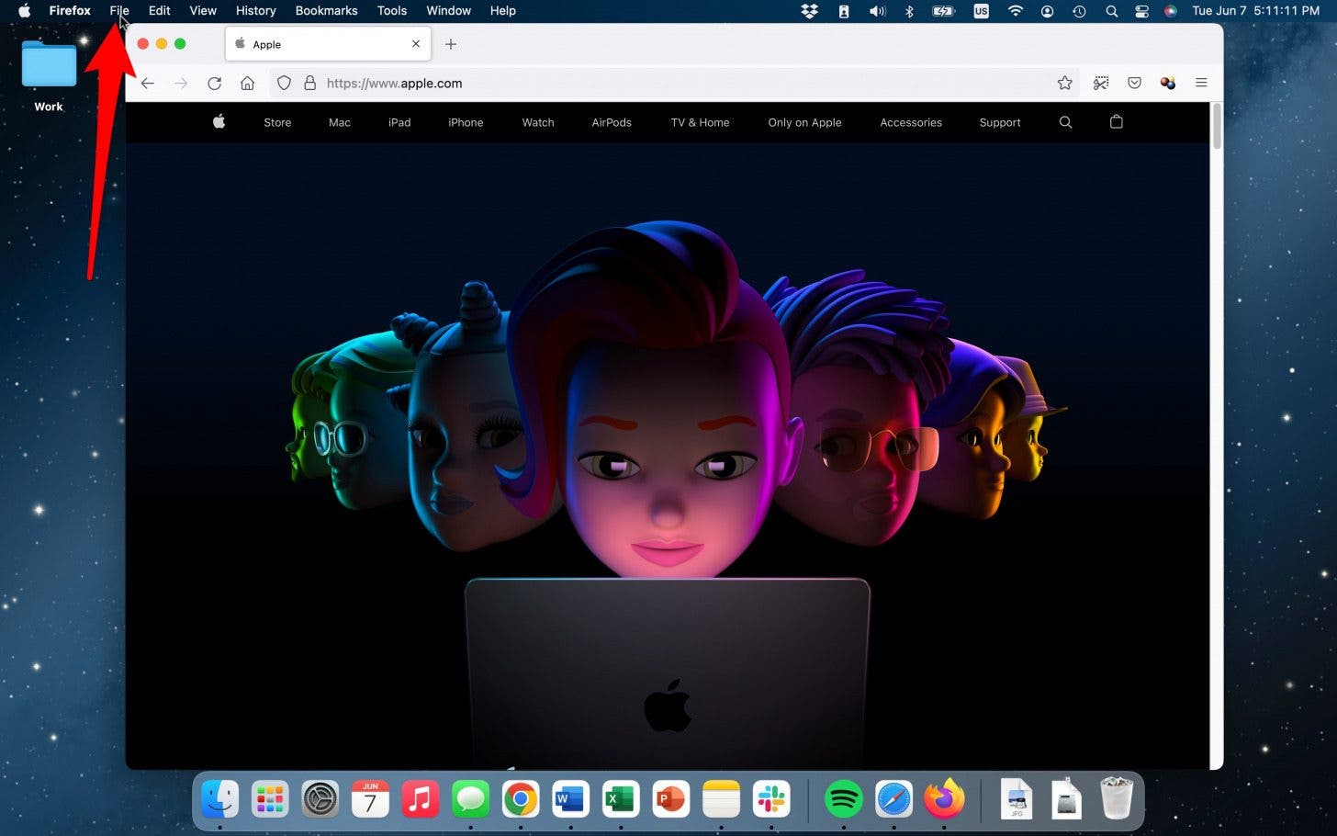The width and height of the screenshot is (1337, 836).
Task: Open the Bookmarks menu
Action: point(326,11)
